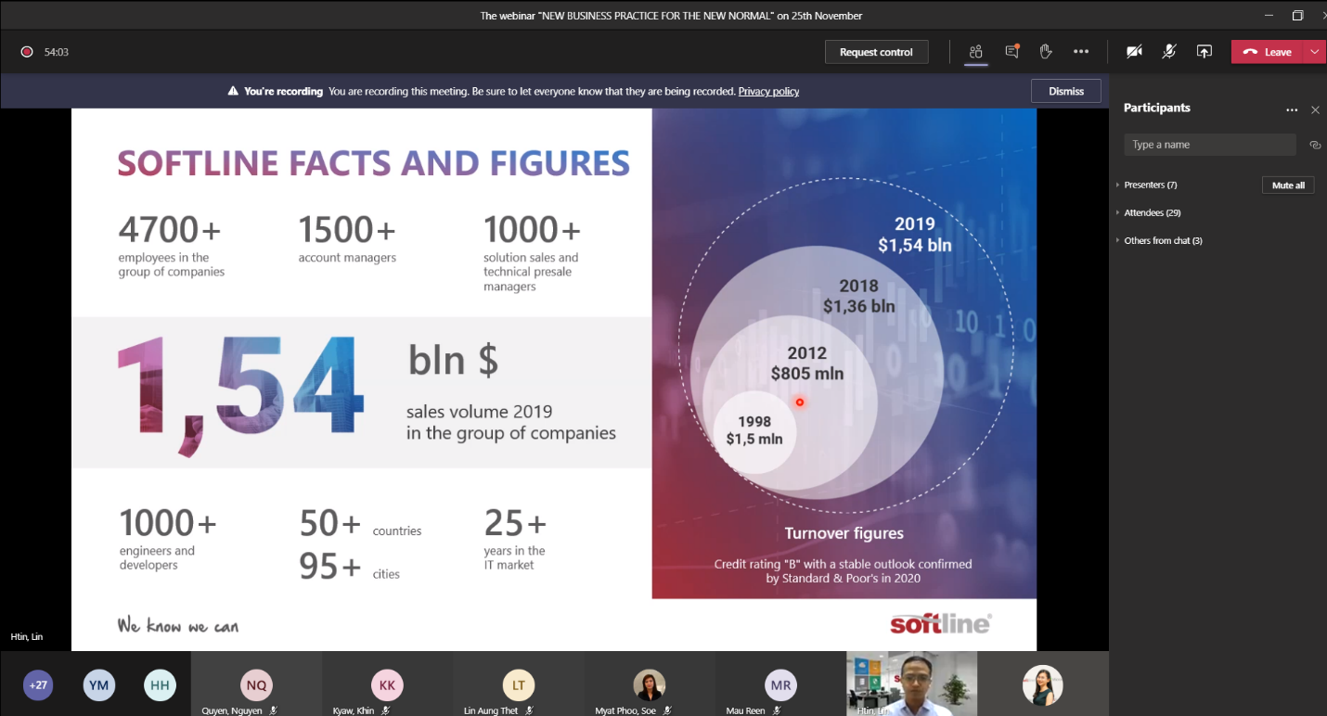Click the slide title SOFTLINE FACTS AND FIGURES
1327x716 pixels.
tap(373, 163)
